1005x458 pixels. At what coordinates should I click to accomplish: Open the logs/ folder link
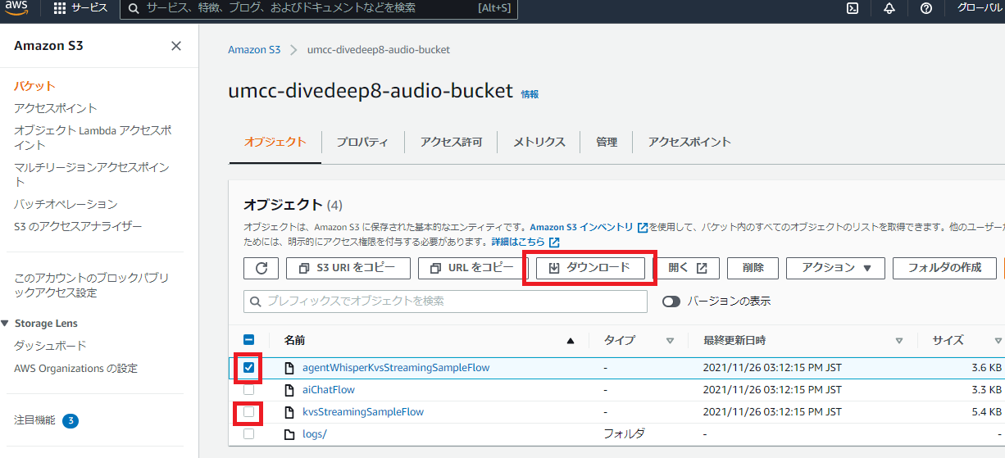315,434
